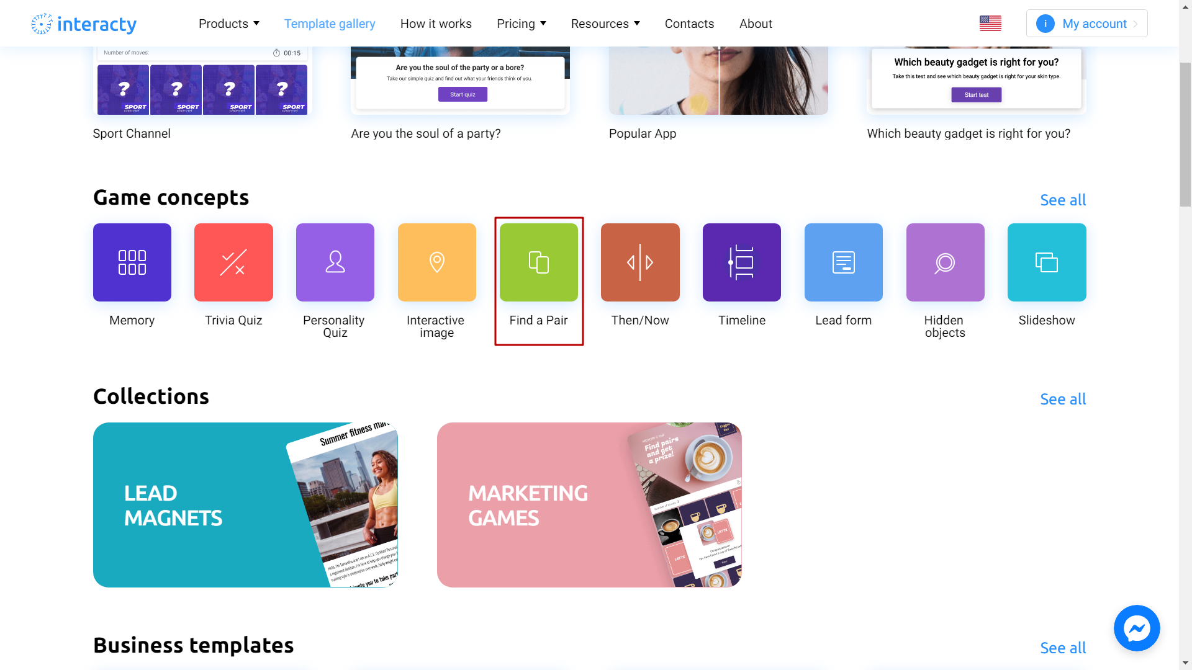Open the Products dropdown menu
This screenshot has height=670, width=1192.
tap(228, 23)
